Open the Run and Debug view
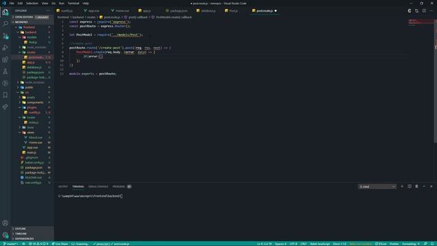 [x=5, y=48]
